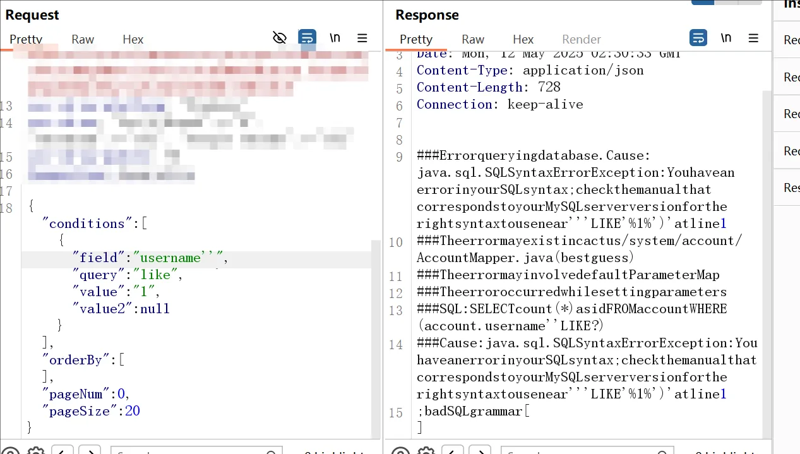The image size is (800, 454).
Task: Switch to the Response Raw tab
Action: [473, 39]
